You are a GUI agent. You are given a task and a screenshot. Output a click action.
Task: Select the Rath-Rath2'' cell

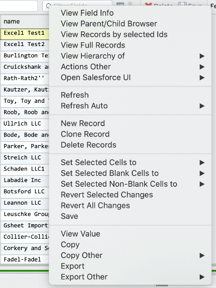point(25,80)
